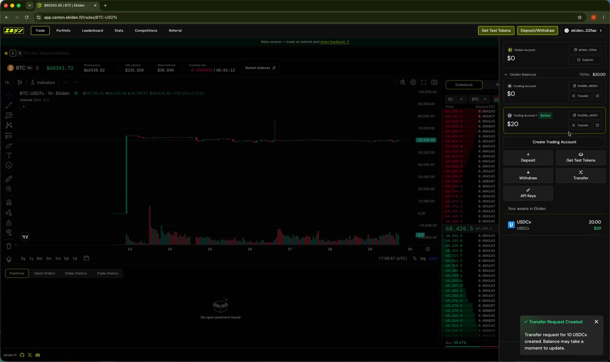Open Funding Account external link icon

point(597,96)
